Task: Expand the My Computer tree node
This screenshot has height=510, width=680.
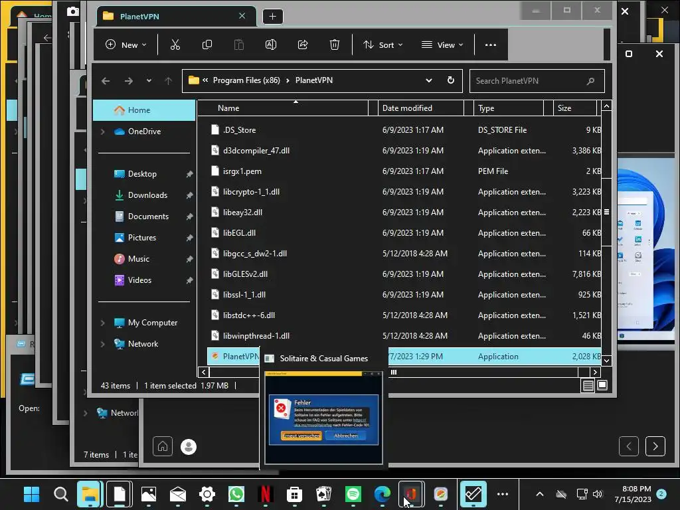Action: tap(103, 323)
